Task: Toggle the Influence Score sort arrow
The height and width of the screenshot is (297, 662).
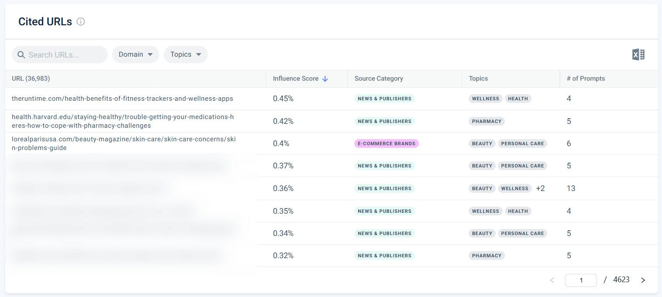Action: (x=325, y=79)
